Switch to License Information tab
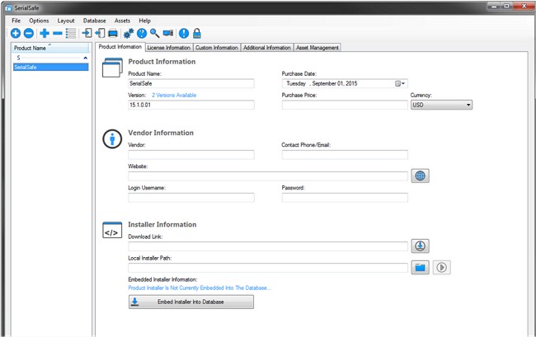 [x=169, y=48]
